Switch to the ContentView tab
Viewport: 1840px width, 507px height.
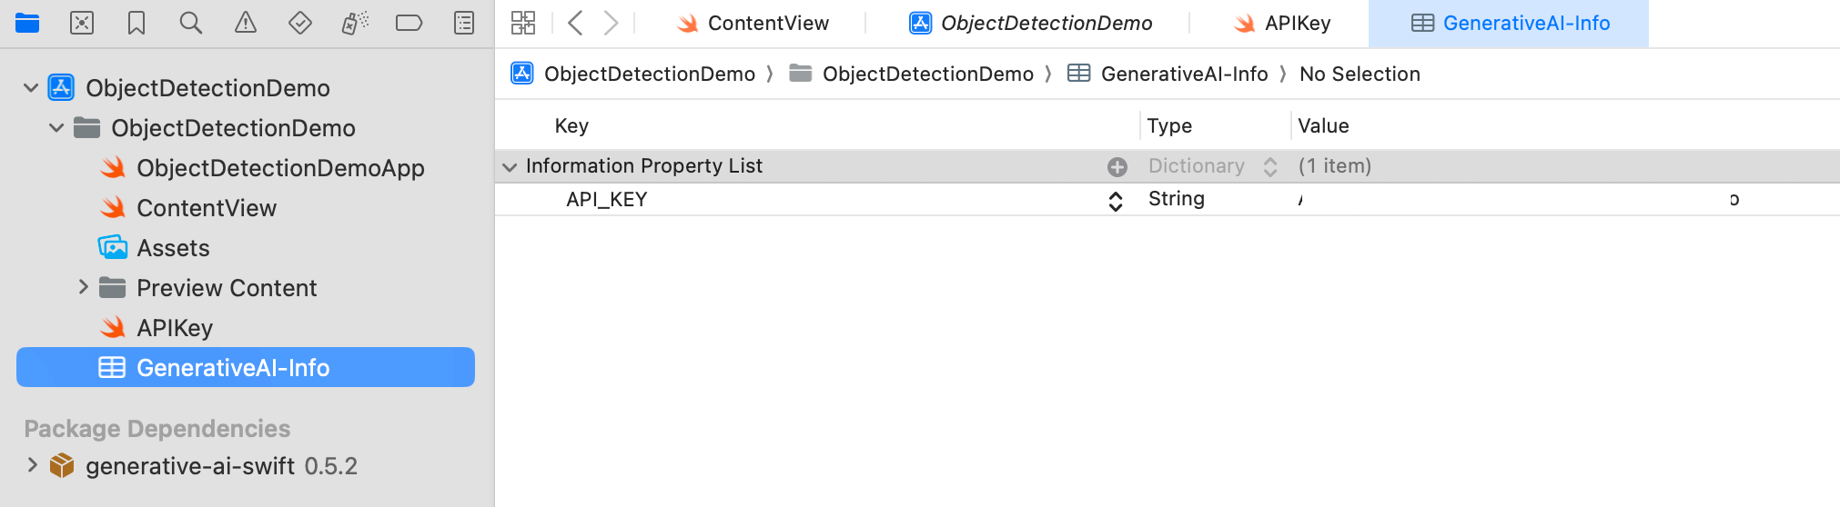tap(753, 24)
